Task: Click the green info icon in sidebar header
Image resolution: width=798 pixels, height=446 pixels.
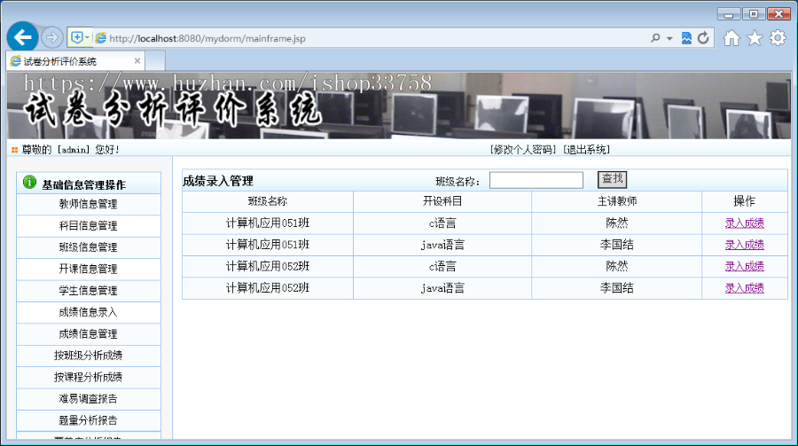Action: click(29, 182)
